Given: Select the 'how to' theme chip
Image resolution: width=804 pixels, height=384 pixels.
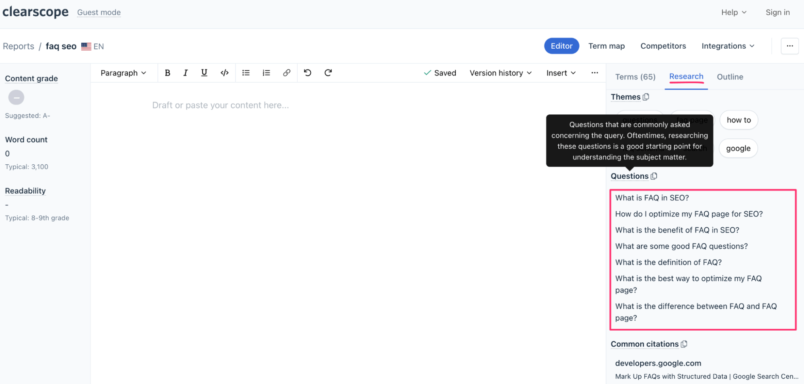Looking at the screenshot, I should pyautogui.click(x=738, y=120).
